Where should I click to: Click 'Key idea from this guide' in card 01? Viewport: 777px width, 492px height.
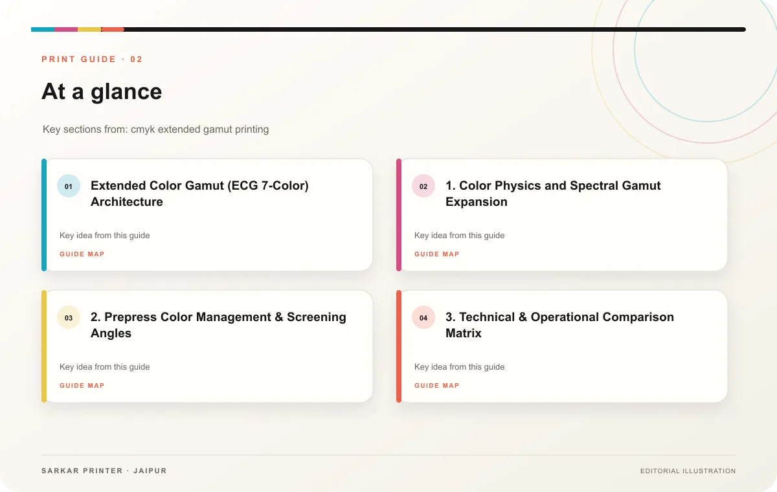pyautogui.click(x=105, y=236)
